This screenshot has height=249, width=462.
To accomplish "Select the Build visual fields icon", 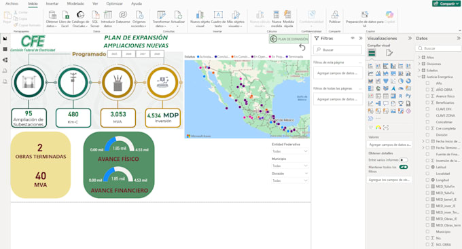I will (x=372, y=53).
